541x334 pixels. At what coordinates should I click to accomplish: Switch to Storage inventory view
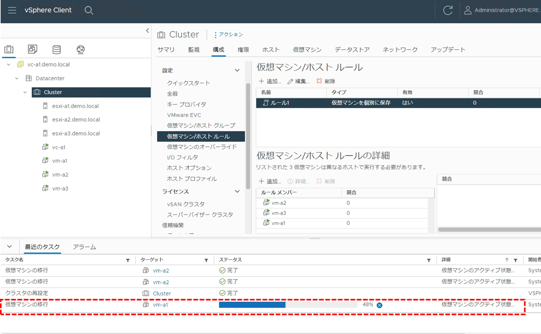[x=57, y=49]
